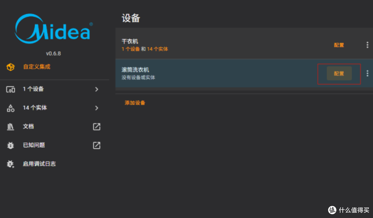Expand chevron next to 1 个设备

97,89
